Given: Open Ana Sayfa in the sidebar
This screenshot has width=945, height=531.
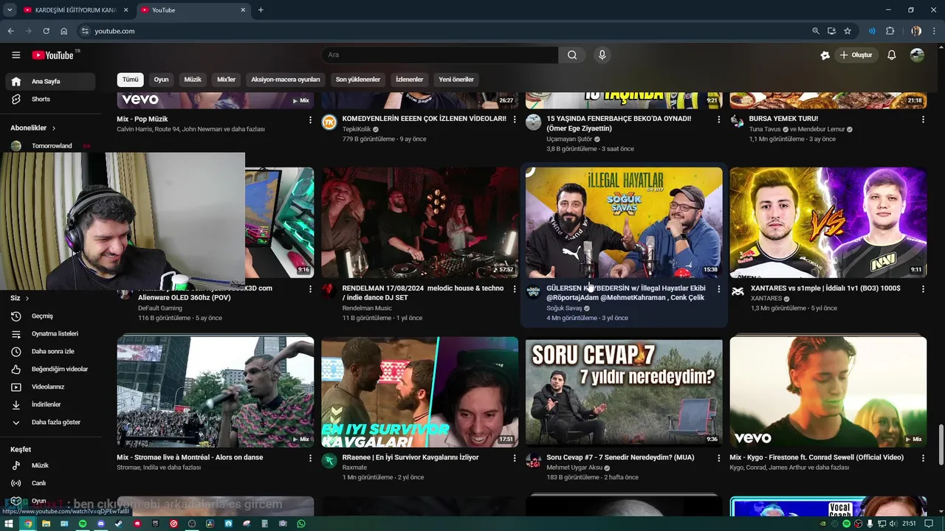Looking at the screenshot, I should pyautogui.click(x=50, y=81).
